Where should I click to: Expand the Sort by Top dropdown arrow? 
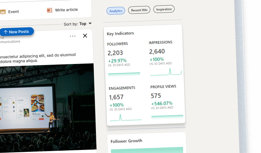point(90,24)
